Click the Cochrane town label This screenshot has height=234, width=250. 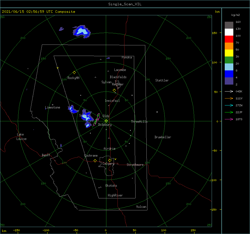click(x=91, y=156)
